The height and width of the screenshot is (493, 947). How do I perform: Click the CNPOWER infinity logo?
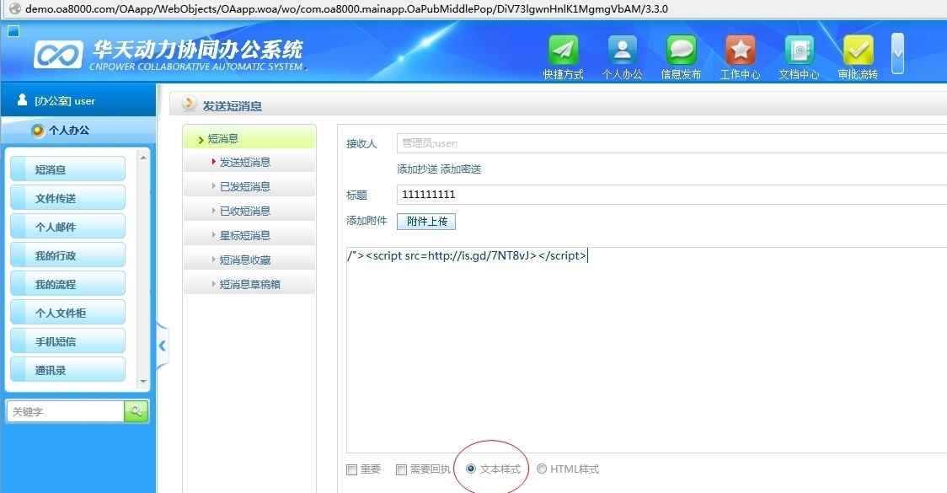[x=58, y=55]
